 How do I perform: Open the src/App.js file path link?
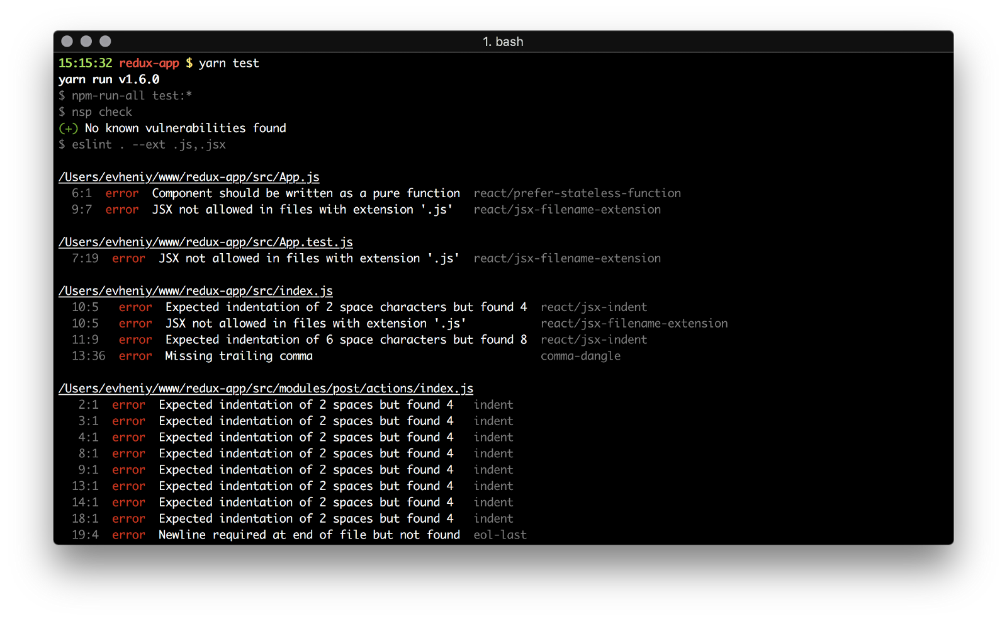pyautogui.click(x=189, y=177)
